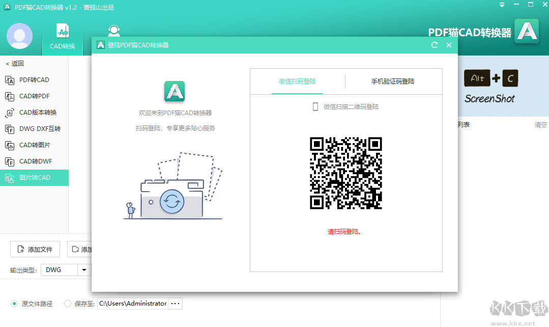The image size is (549, 327).
Task: Select the CAD转DWF sidebar tool
Action: pos(34,161)
